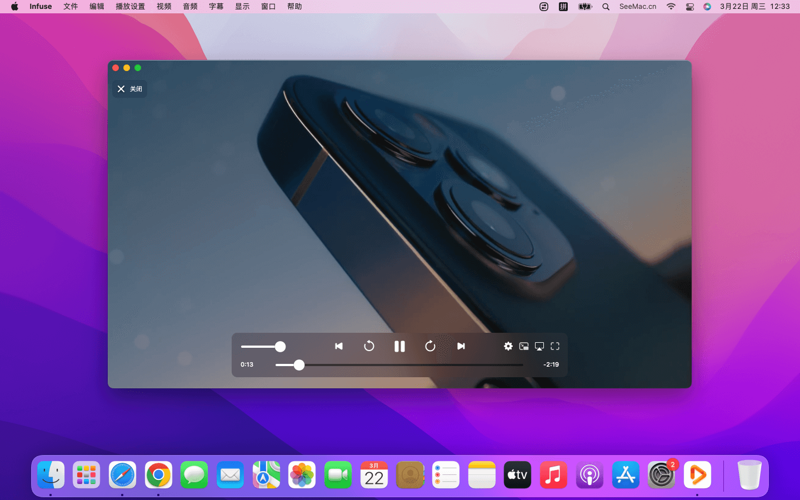
Task: Click middle of the timeline progress bar
Action: (399, 365)
